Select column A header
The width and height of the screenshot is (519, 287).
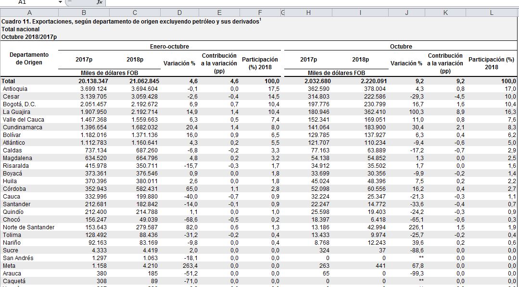coord(30,13)
